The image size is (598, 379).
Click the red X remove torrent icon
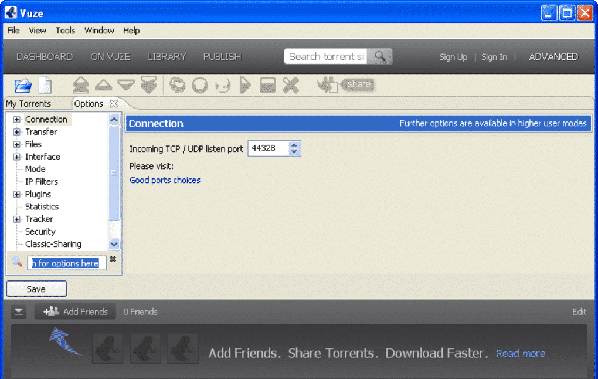pyautogui.click(x=290, y=86)
